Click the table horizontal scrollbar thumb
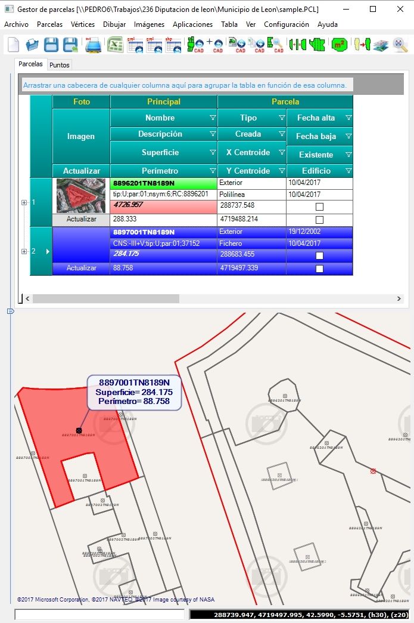The width and height of the screenshot is (414, 623). tap(106, 298)
